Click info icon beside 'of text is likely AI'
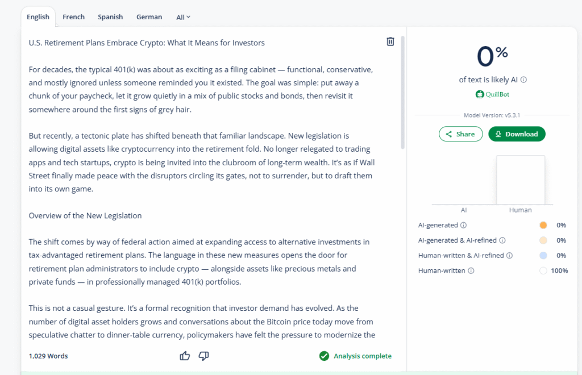 [x=523, y=80]
